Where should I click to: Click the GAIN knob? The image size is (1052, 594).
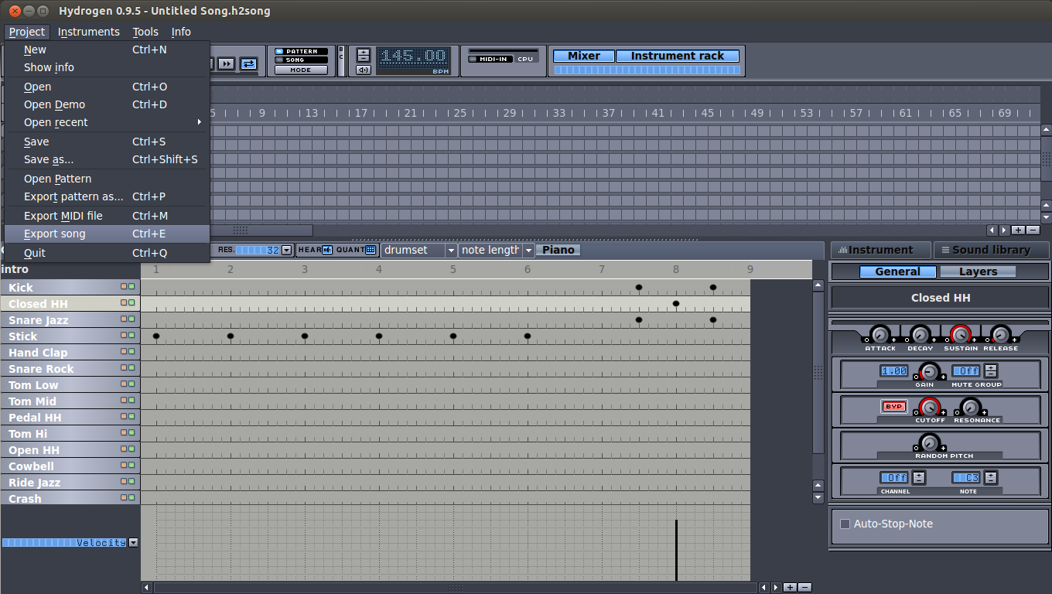coord(929,371)
